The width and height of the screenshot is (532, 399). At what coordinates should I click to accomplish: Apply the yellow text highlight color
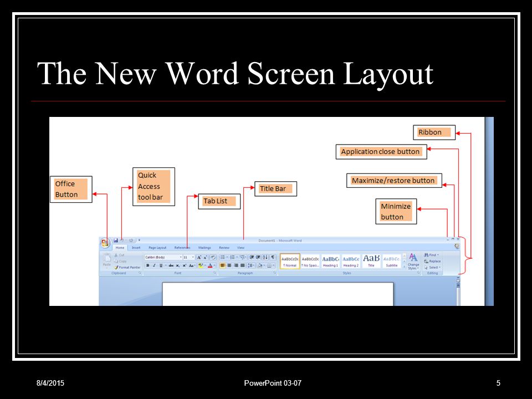[x=201, y=265]
